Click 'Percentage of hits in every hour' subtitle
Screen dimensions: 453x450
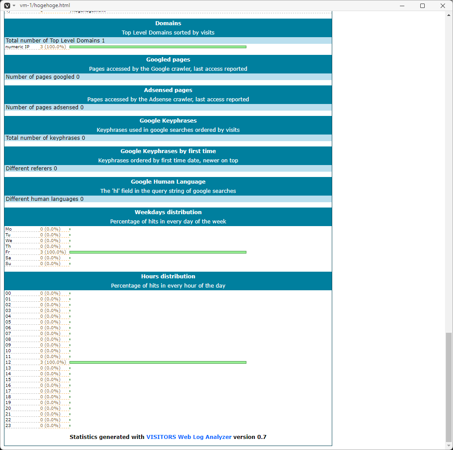click(168, 285)
